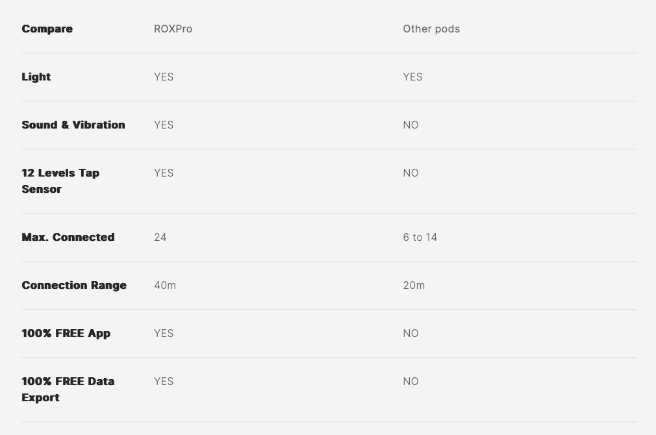Screen dimensions: 656x435
Task: Select the 100% FREE App label
Action: (66, 333)
